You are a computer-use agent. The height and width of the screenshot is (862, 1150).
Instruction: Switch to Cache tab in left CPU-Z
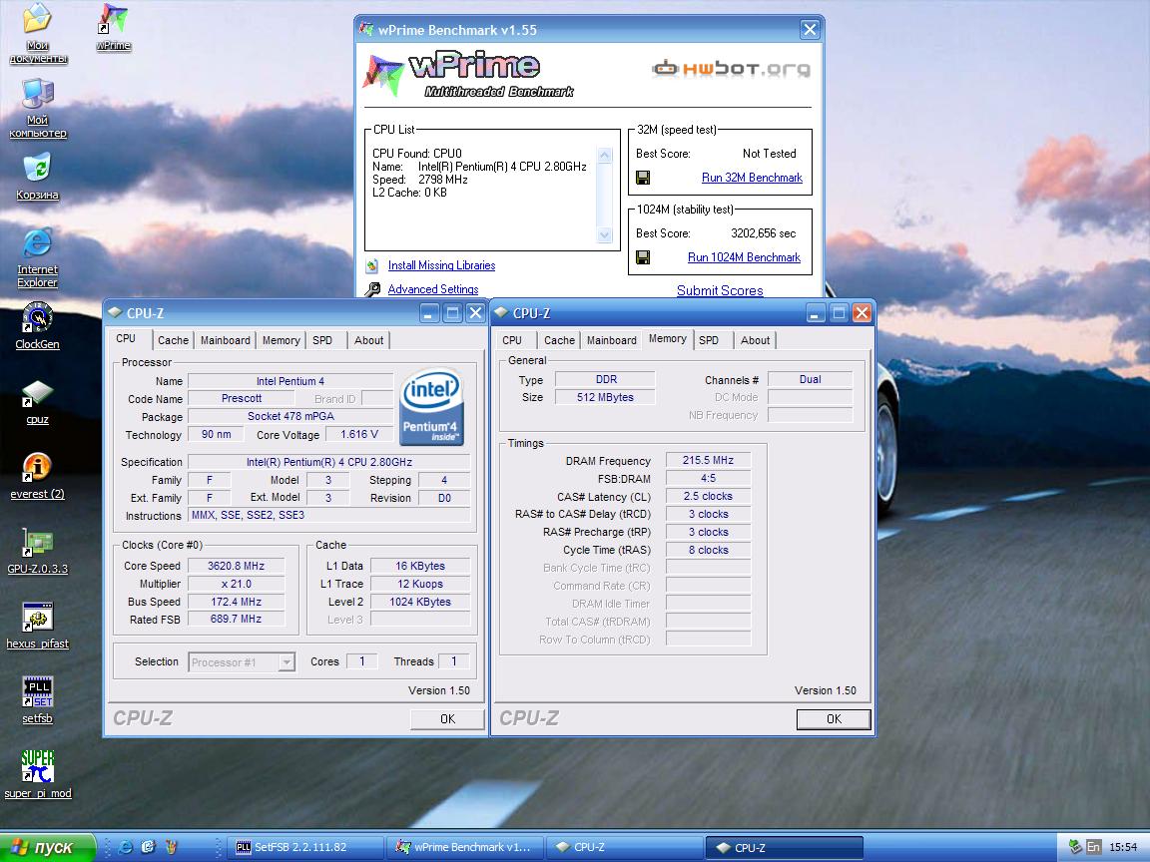pos(173,340)
